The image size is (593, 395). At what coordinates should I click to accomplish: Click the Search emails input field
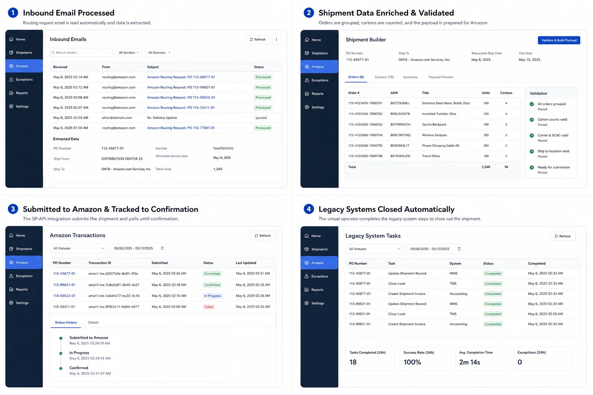tap(81, 52)
